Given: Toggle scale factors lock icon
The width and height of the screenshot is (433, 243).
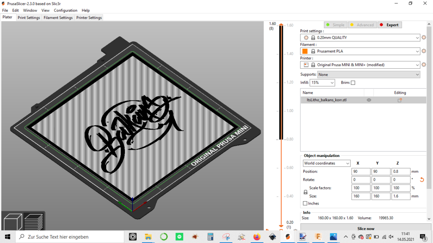Looking at the screenshot, I should 305,192.
